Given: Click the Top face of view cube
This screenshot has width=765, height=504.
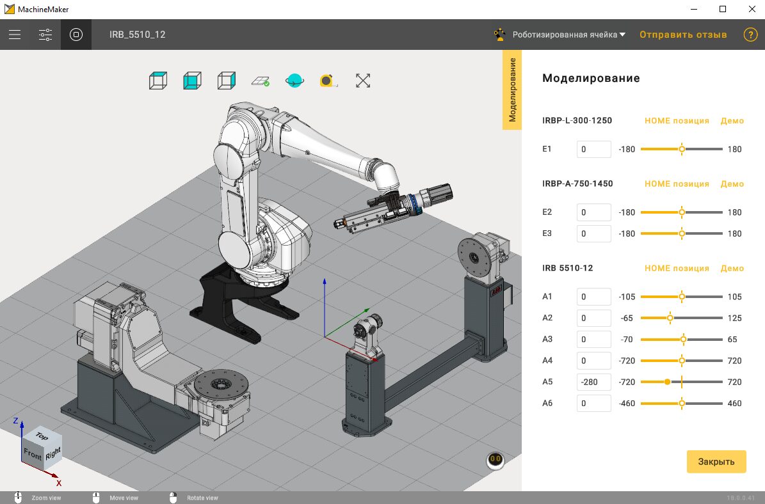Looking at the screenshot, I should 42,436.
